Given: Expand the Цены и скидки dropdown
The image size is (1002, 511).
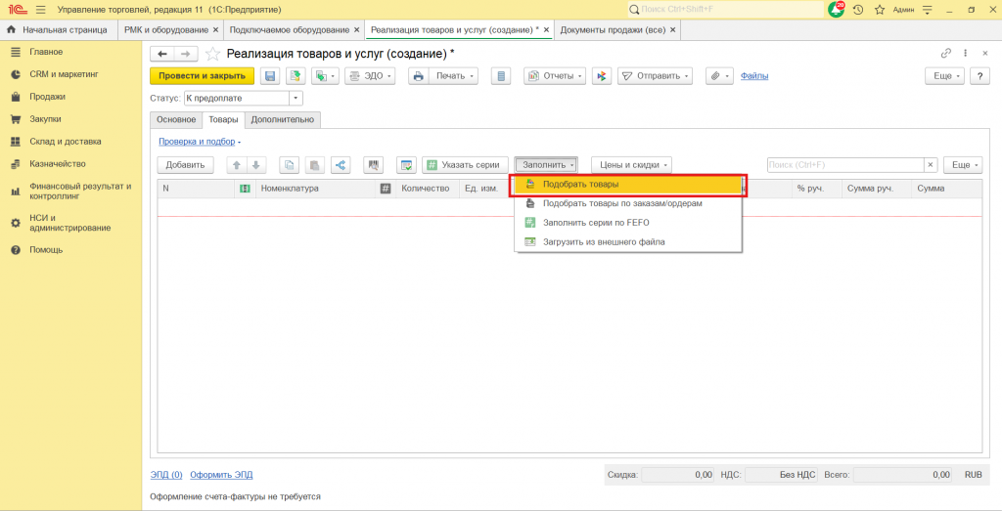Looking at the screenshot, I should [631, 164].
